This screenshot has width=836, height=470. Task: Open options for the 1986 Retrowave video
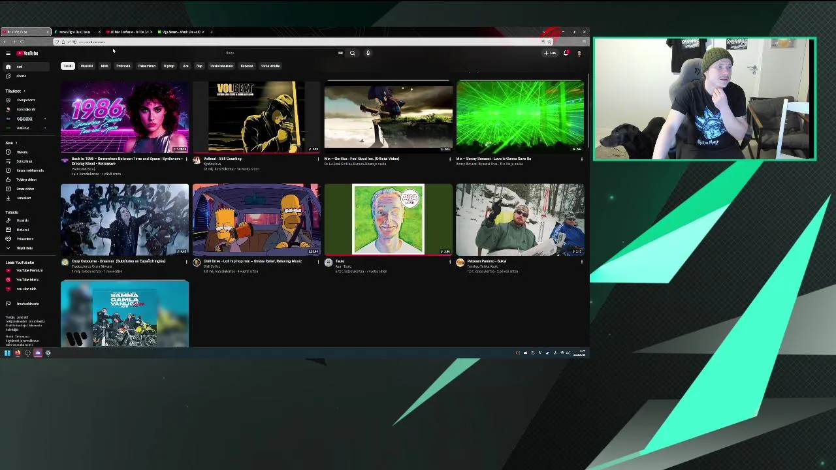(x=187, y=159)
